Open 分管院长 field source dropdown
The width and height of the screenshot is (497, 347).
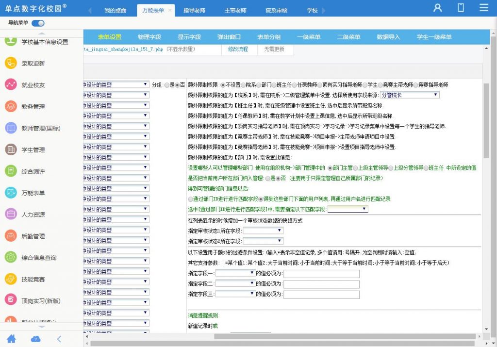[x=410, y=95]
